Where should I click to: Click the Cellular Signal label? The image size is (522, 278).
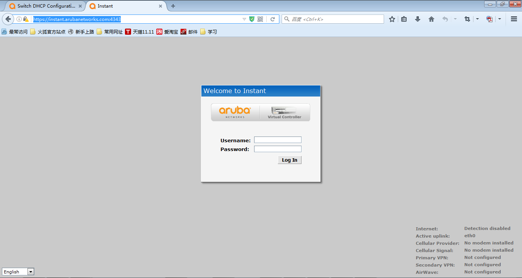tap(434, 251)
